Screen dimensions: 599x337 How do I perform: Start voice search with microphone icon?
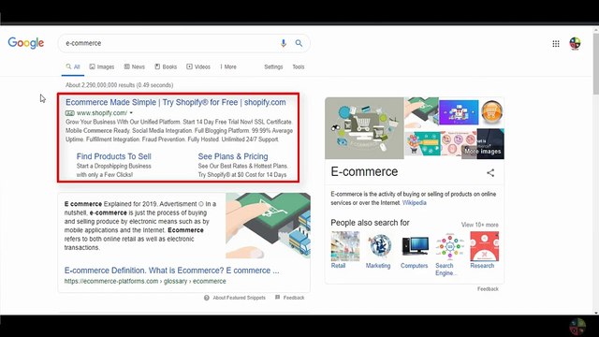tap(283, 43)
